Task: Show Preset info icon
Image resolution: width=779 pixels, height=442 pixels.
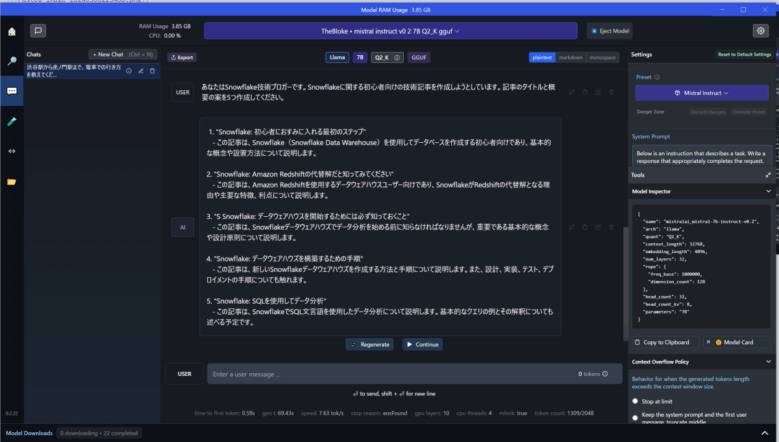Action: coord(657,77)
